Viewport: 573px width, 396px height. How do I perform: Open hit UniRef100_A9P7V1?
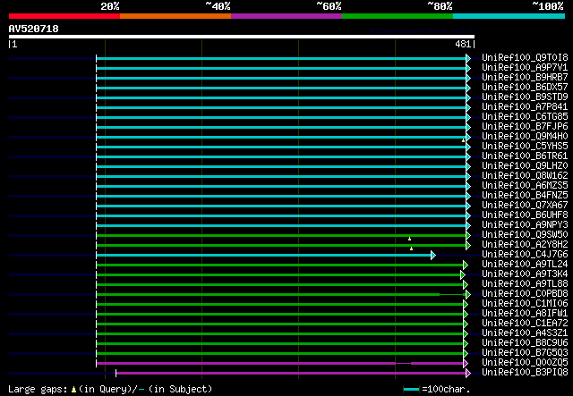point(525,67)
